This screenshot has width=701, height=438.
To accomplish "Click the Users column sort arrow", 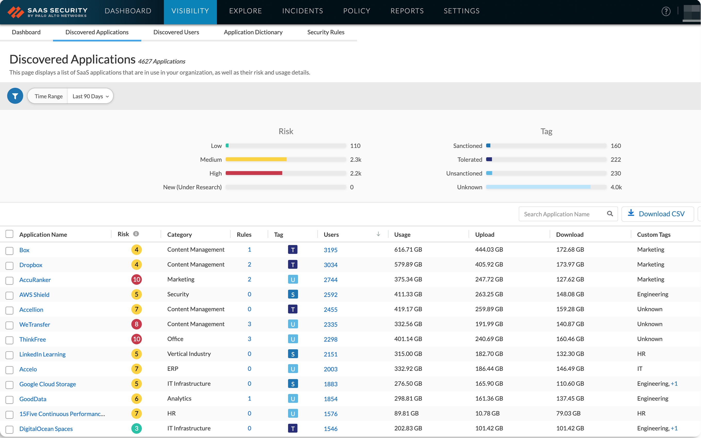I will pos(378,234).
